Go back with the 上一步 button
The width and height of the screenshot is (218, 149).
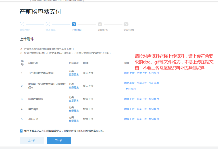point(32,140)
